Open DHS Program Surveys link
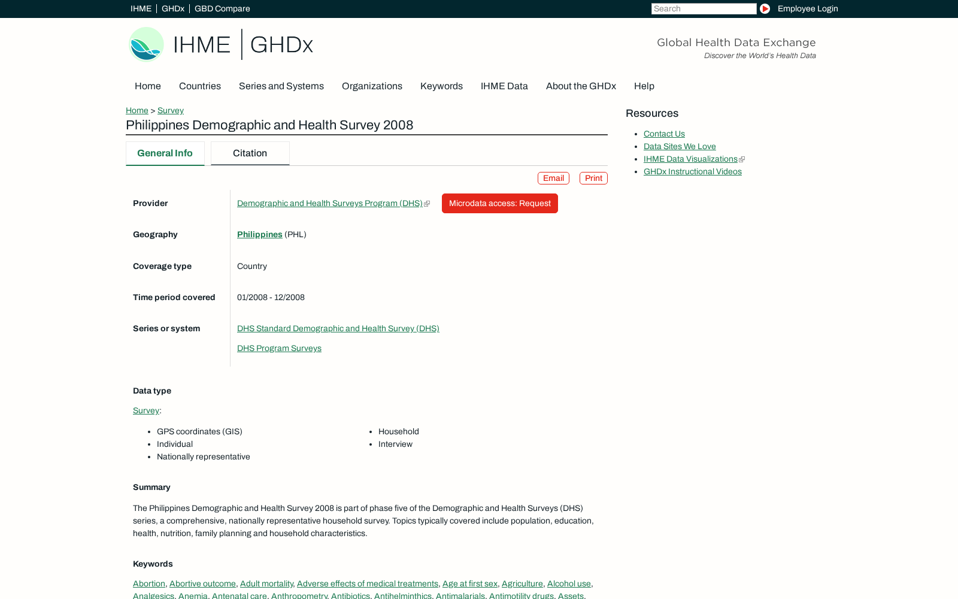 pyautogui.click(x=279, y=348)
